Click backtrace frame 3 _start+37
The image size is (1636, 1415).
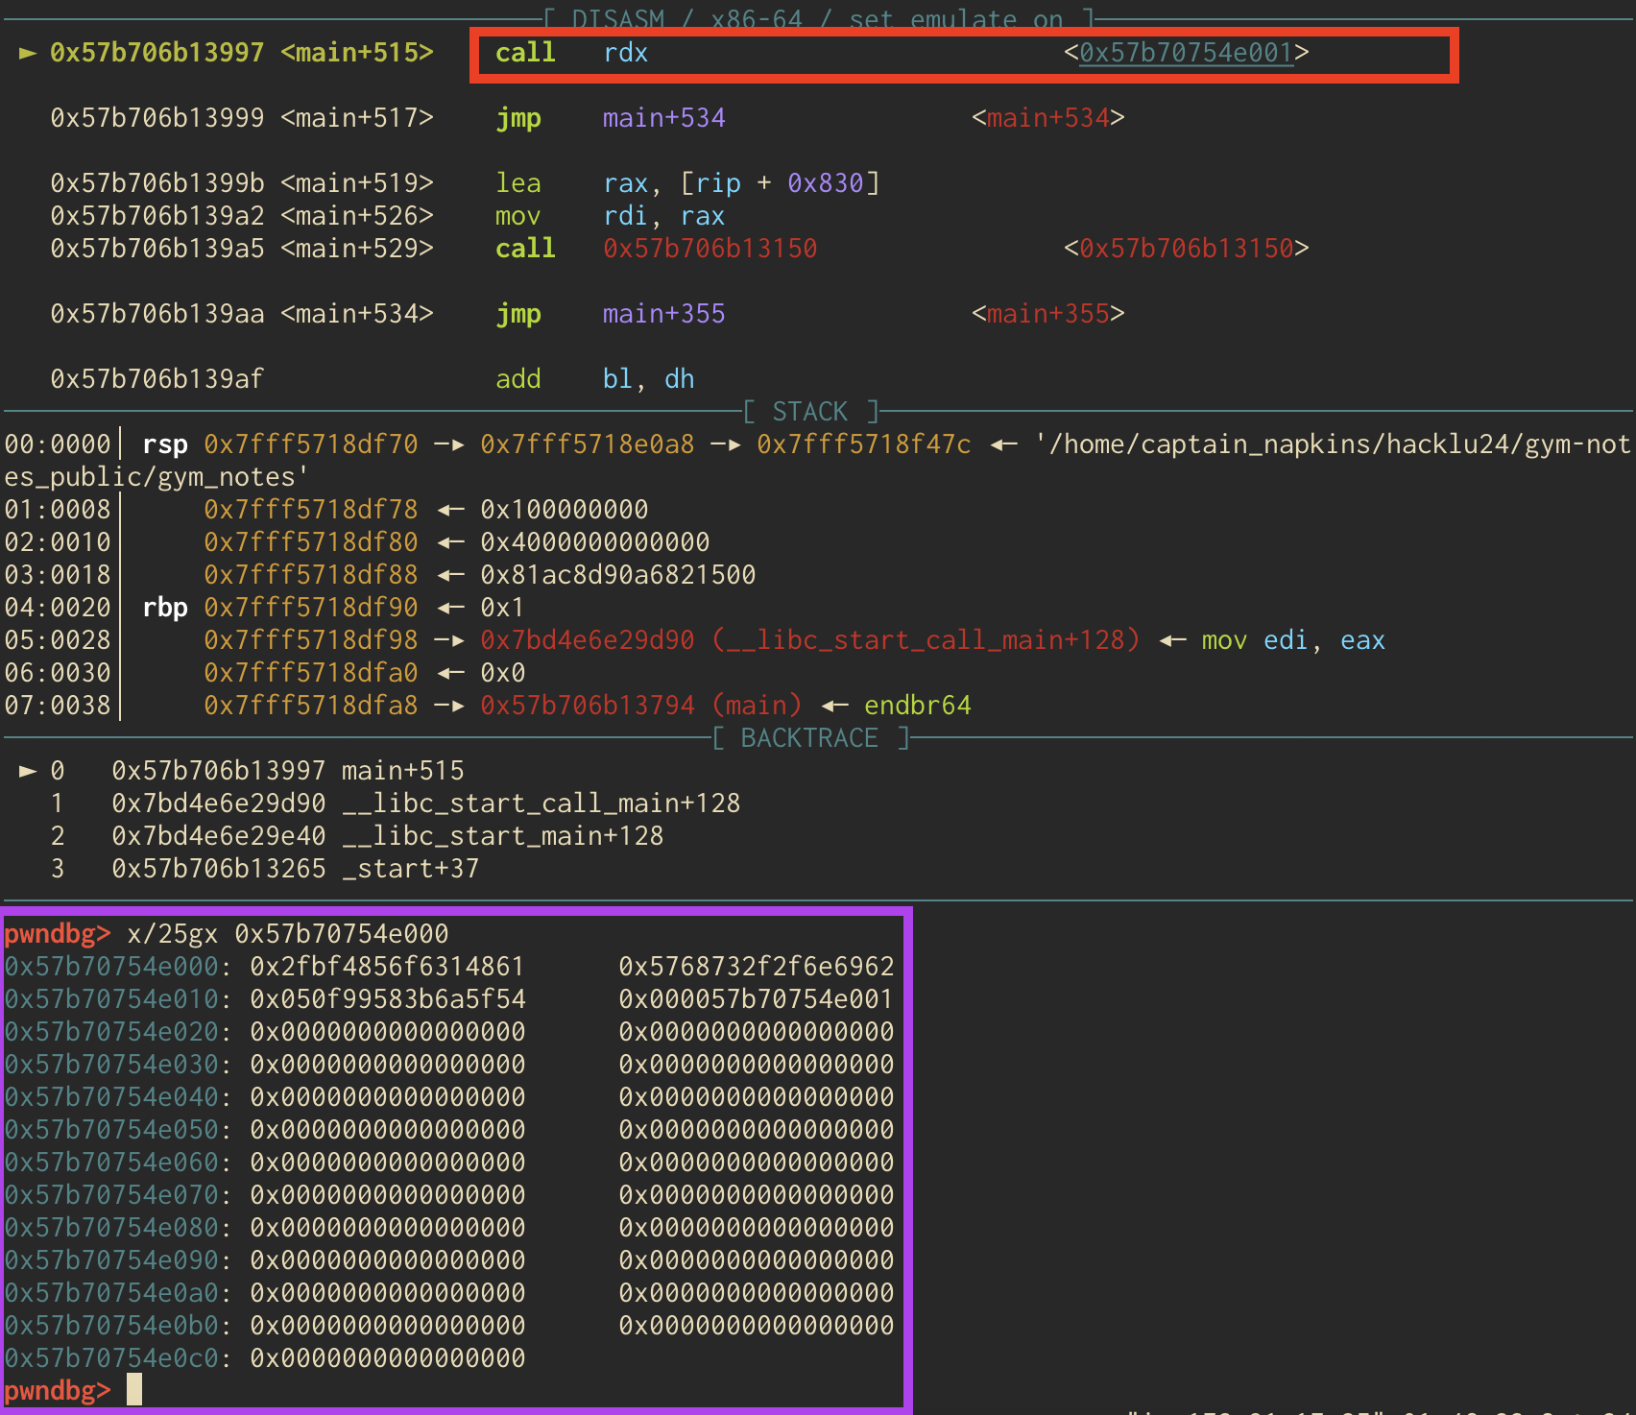[x=296, y=869]
